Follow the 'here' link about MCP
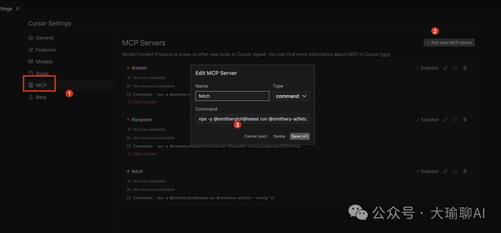 [385, 55]
